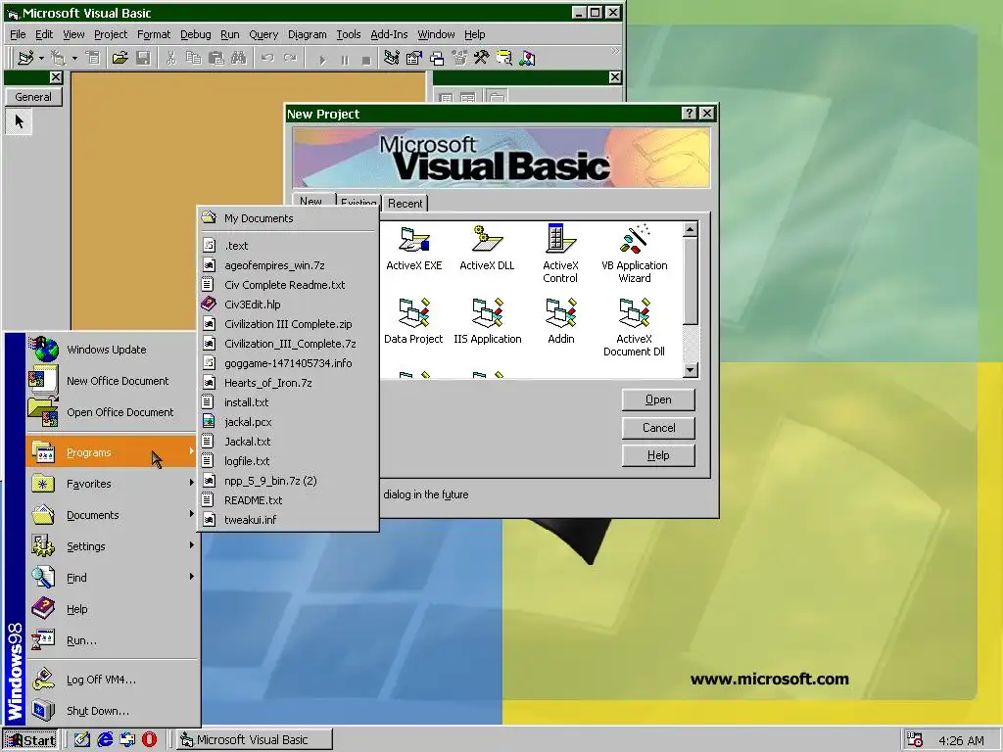Viewport: 1003px width, 752px height.
Task: Click the project list scroll up arrow
Action: [690, 229]
